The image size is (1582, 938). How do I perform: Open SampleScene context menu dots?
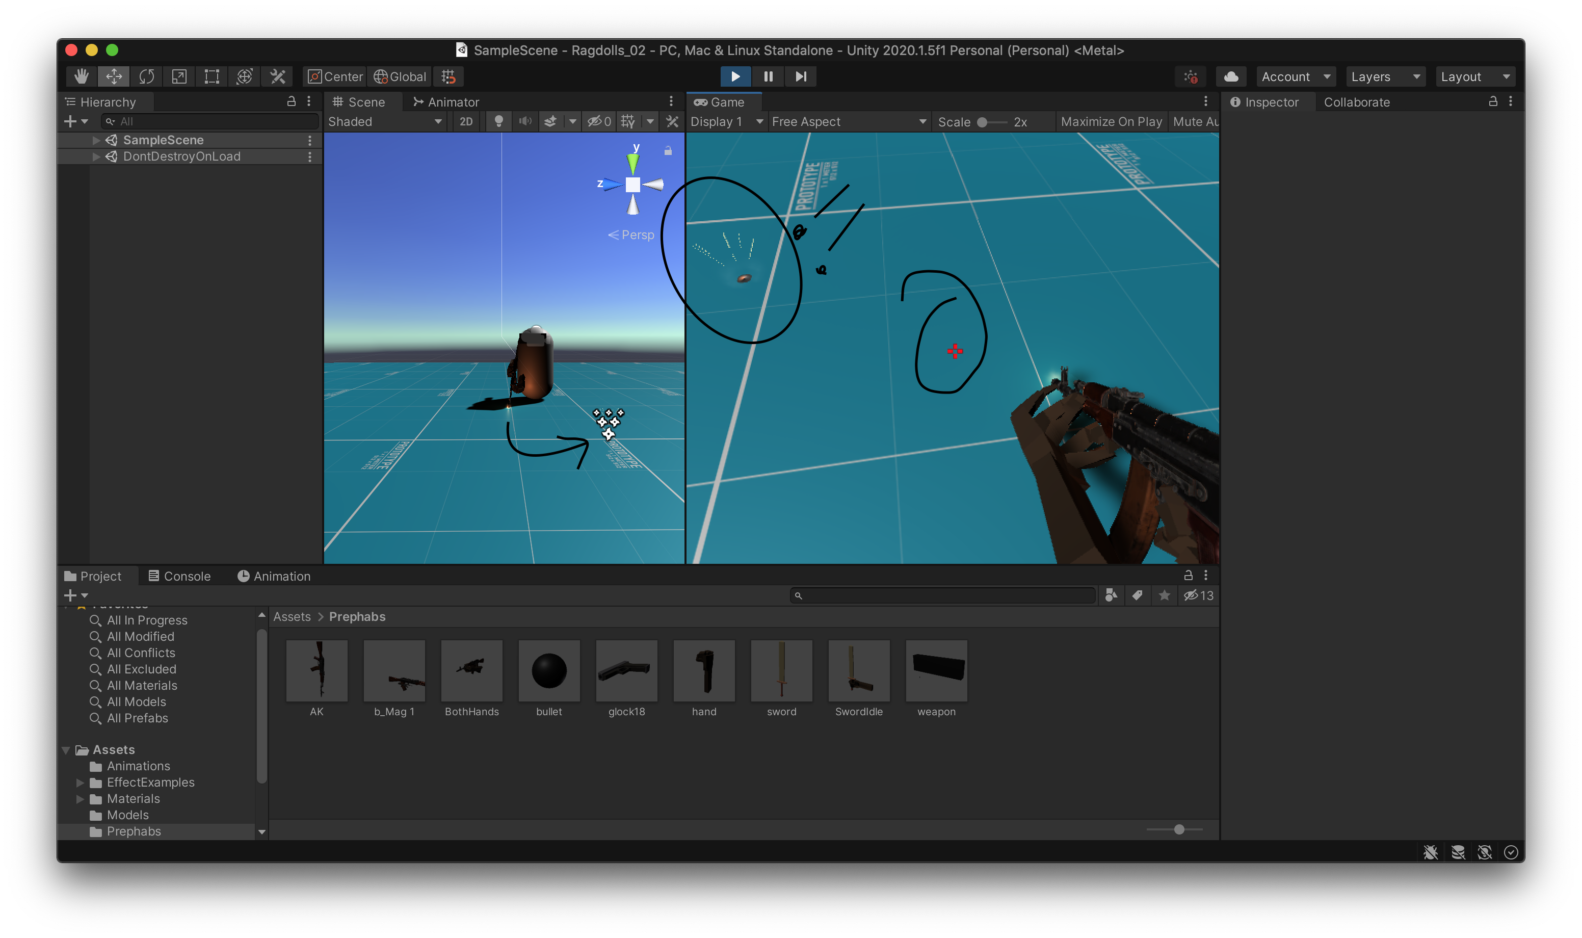coord(309,140)
